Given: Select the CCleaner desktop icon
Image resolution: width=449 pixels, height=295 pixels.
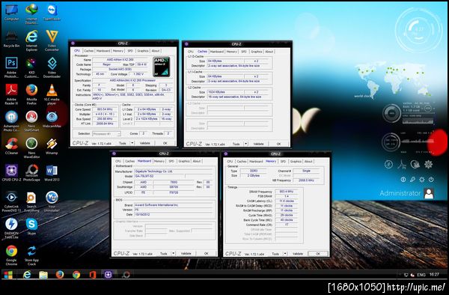Looking at the screenshot, I should click(x=11, y=146).
